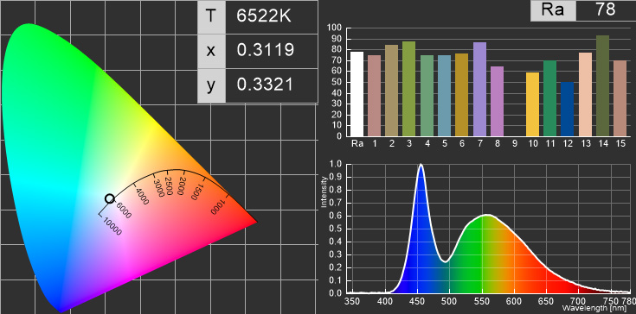Click the yellow R10 bar
This screenshot has width=636, height=314.
click(532, 104)
